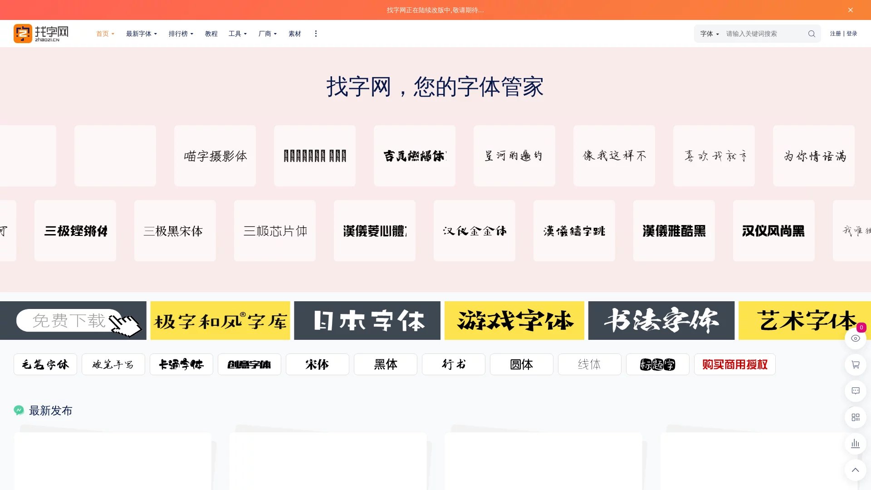Open the eye preview icon in right sidebar

click(856, 338)
